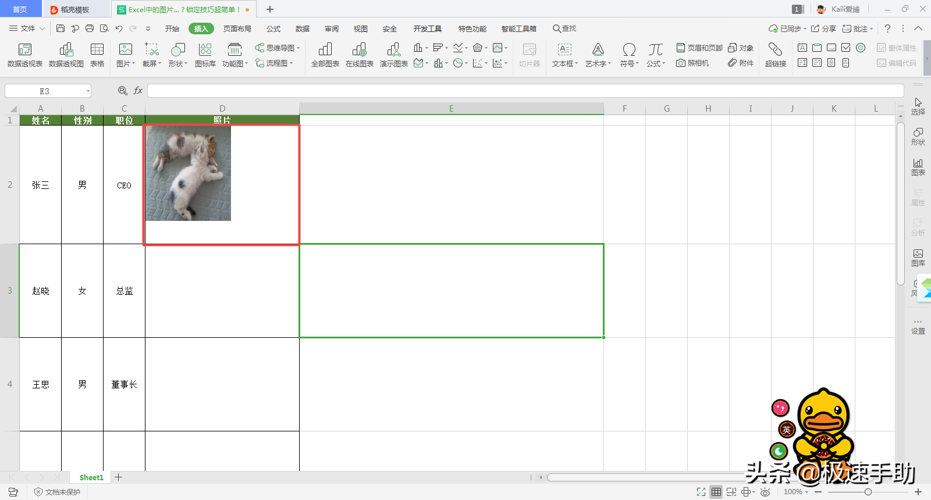931x500 pixels.
Task: Open the 图库 gallery sidebar panel
Action: [918, 258]
